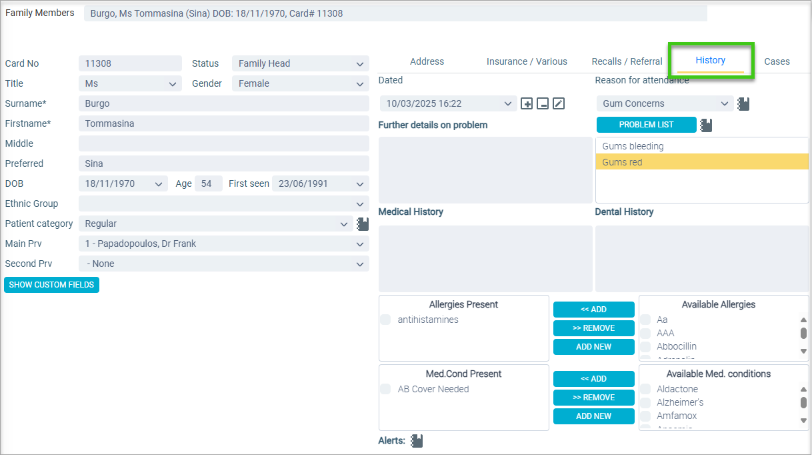Click >> REMOVE for allergies

pyautogui.click(x=594, y=328)
